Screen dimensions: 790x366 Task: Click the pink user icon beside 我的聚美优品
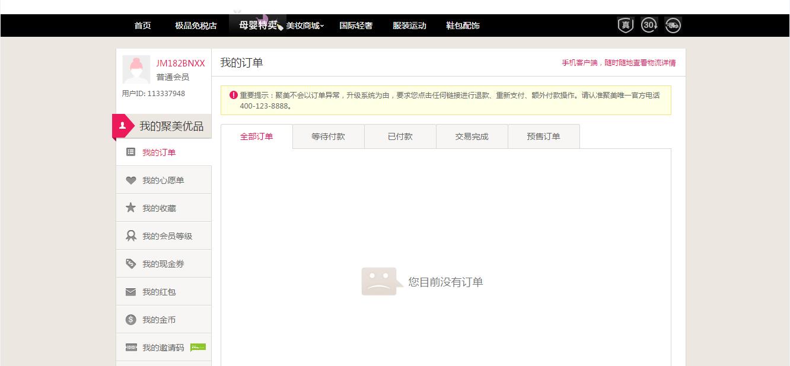[x=123, y=126]
